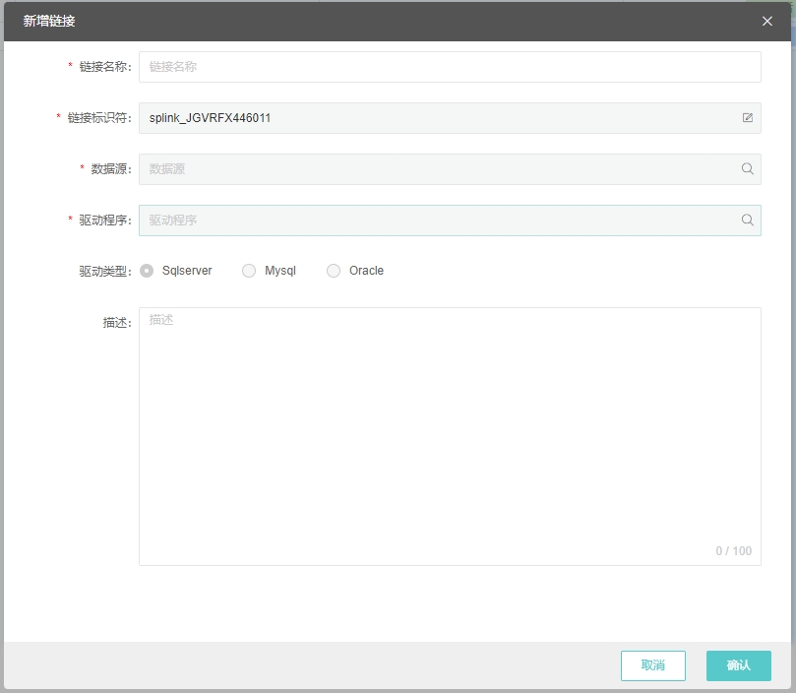The image size is (796, 693).
Task: Select the Sqlserver driver type
Action: point(147,271)
